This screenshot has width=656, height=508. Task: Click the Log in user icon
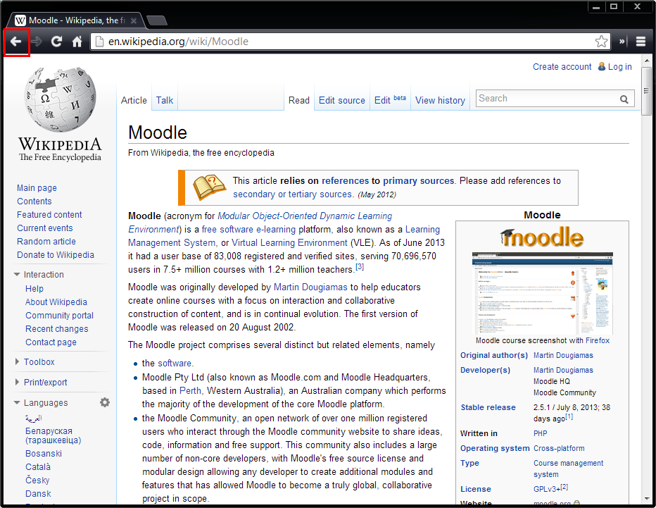[x=602, y=67]
